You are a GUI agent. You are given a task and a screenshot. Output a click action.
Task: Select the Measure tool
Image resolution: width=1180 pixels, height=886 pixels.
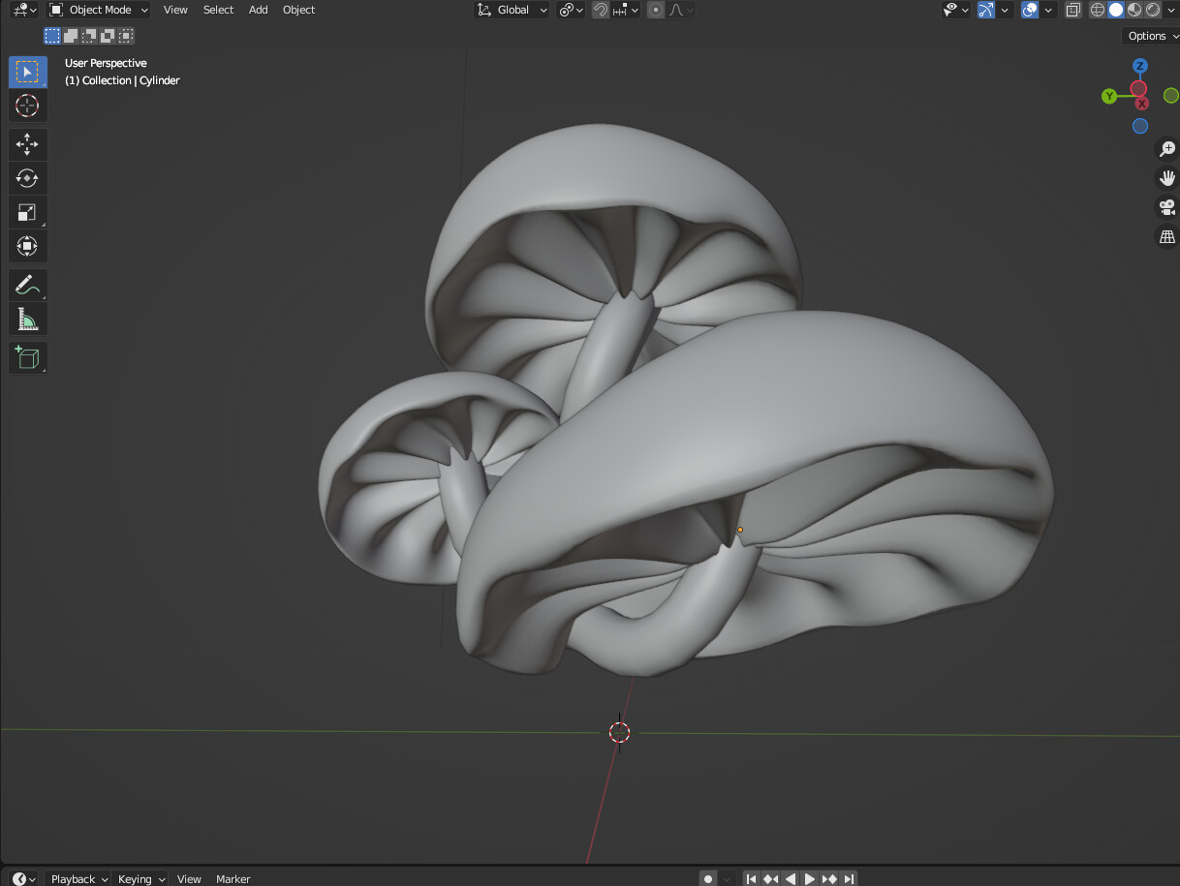pos(27,319)
